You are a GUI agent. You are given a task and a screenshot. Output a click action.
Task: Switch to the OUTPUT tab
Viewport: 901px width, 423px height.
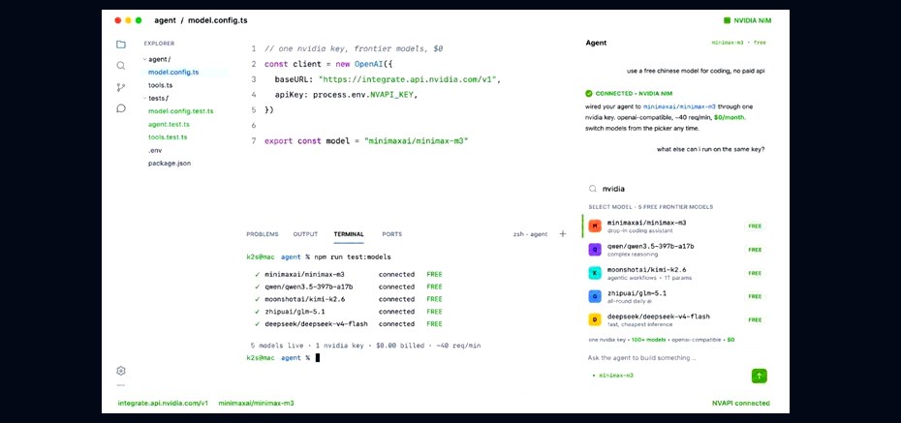pyautogui.click(x=305, y=234)
